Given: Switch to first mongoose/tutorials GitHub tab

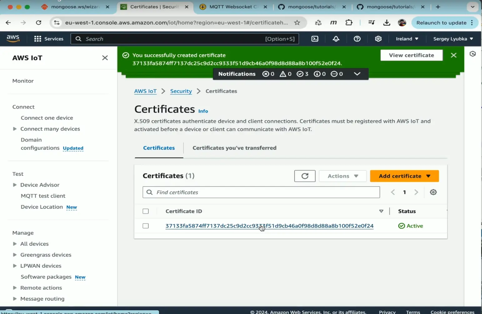Looking at the screenshot, I should [312, 7].
